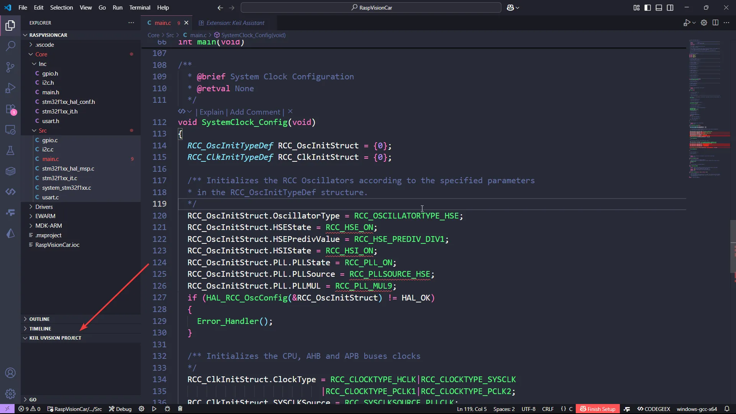The height and width of the screenshot is (414, 736).
Task: Toggle bottom panel layout button
Action: [x=659, y=8]
